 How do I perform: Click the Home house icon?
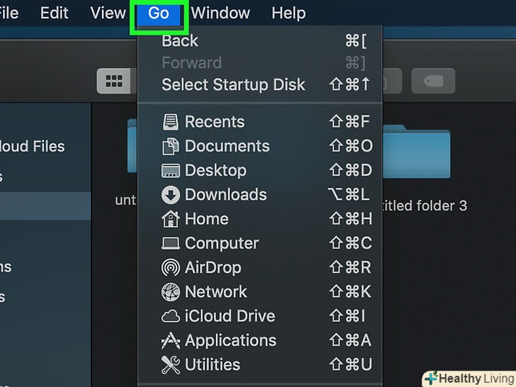click(171, 219)
